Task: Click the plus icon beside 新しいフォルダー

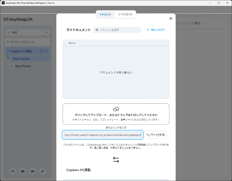Action: coord(148,30)
